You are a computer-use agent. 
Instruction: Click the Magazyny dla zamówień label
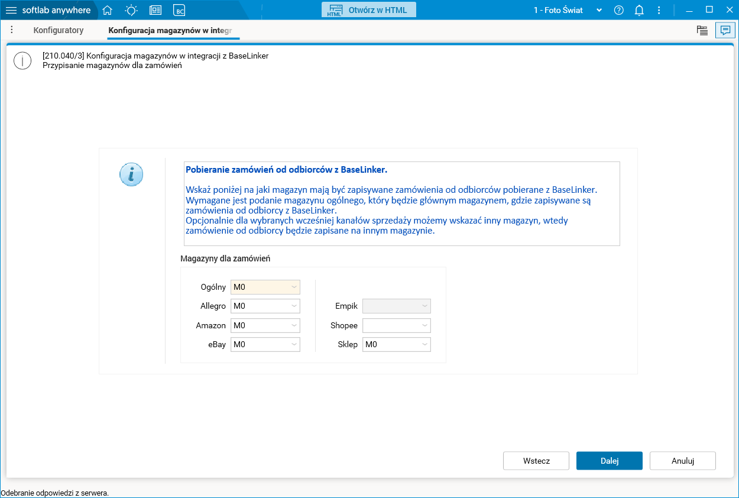[225, 258]
